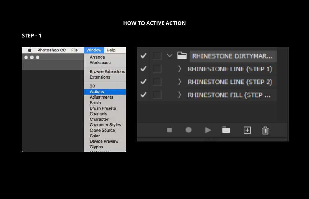Select Brush Presets menu entry
This screenshot has width=309, height=199.
pos(103,108)
